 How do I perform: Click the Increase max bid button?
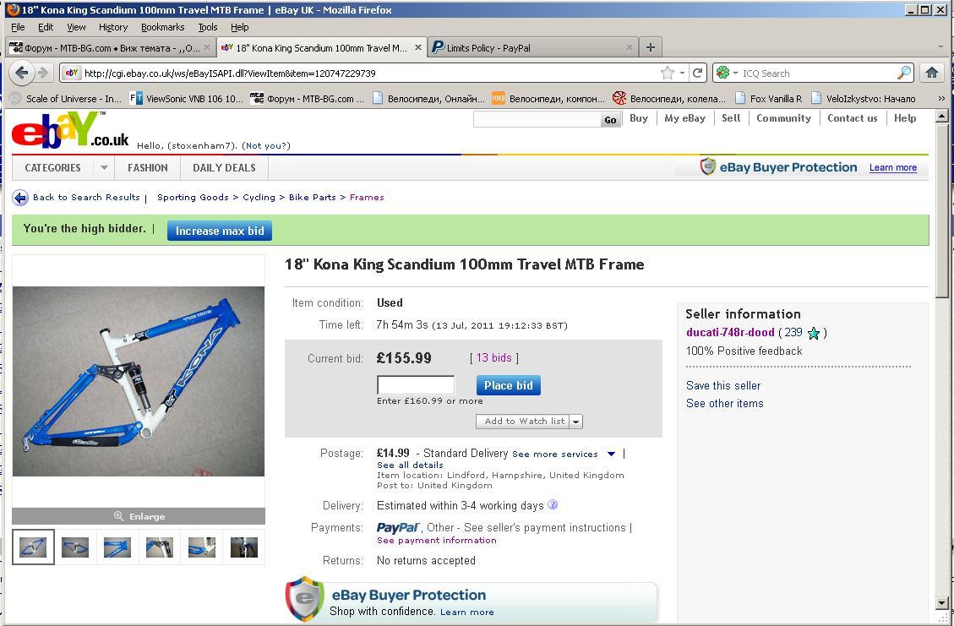[220, 231]
